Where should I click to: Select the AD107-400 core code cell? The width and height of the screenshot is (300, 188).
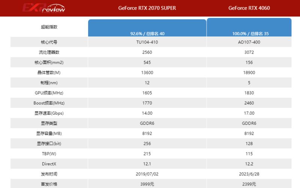point(249,42)
